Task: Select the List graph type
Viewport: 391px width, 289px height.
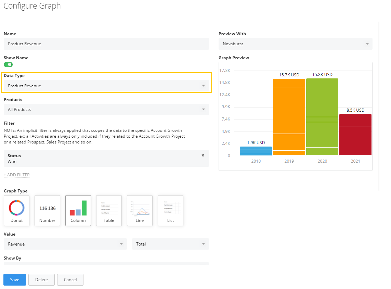Action: 170,210
